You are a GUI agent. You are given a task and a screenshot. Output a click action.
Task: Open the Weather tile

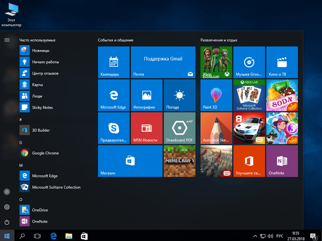[x=179, y=95]
